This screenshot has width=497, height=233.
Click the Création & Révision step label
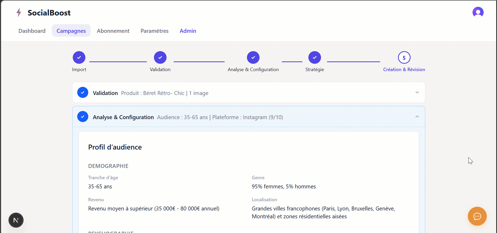tap(404, 70)
